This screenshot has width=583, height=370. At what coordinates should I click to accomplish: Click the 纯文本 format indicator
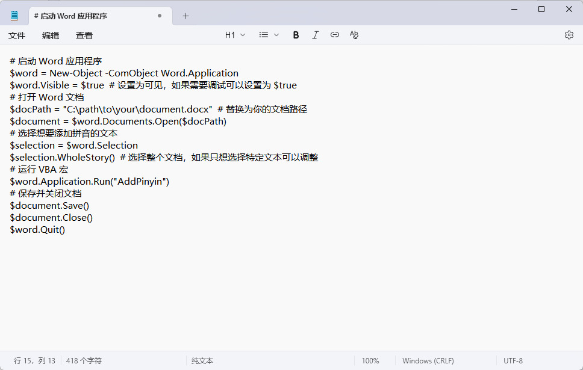[x=202, y=361]
